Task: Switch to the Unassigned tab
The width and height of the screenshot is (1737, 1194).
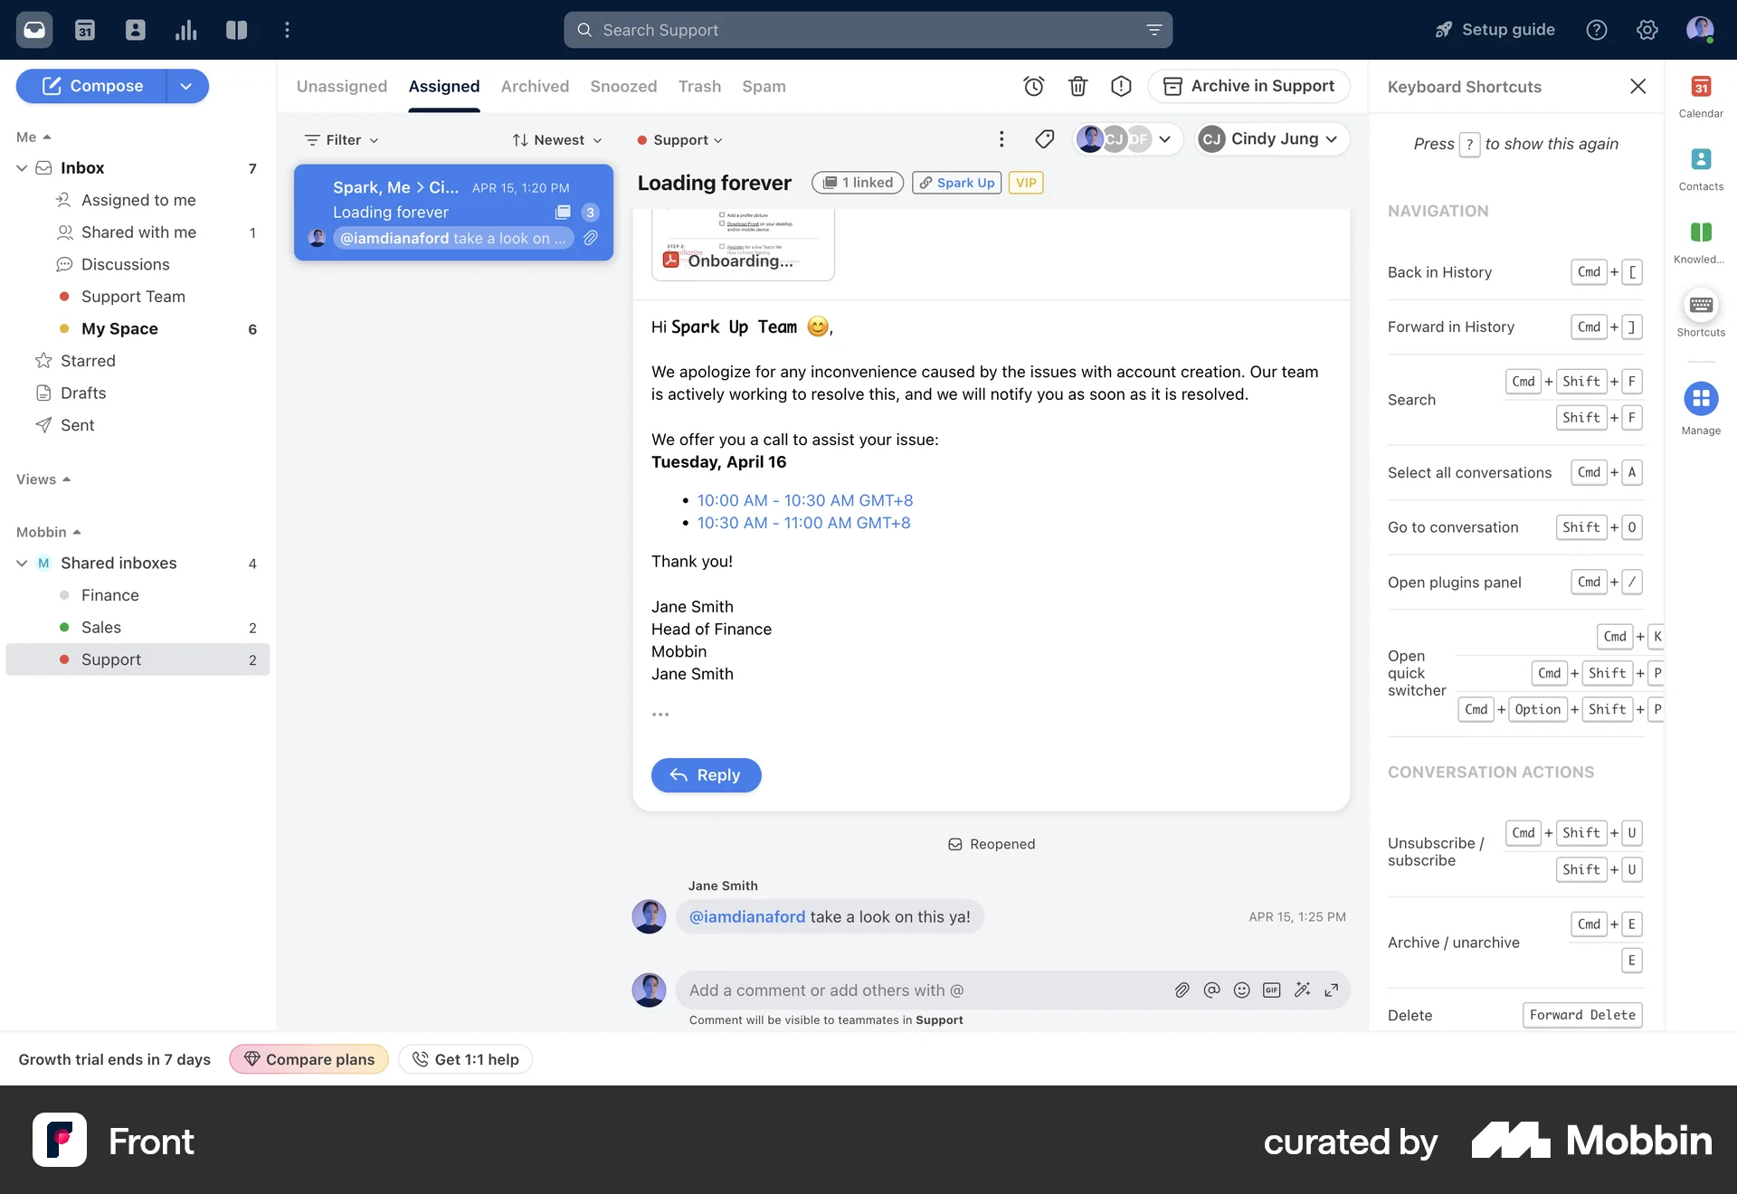Action: click(341, 86)
